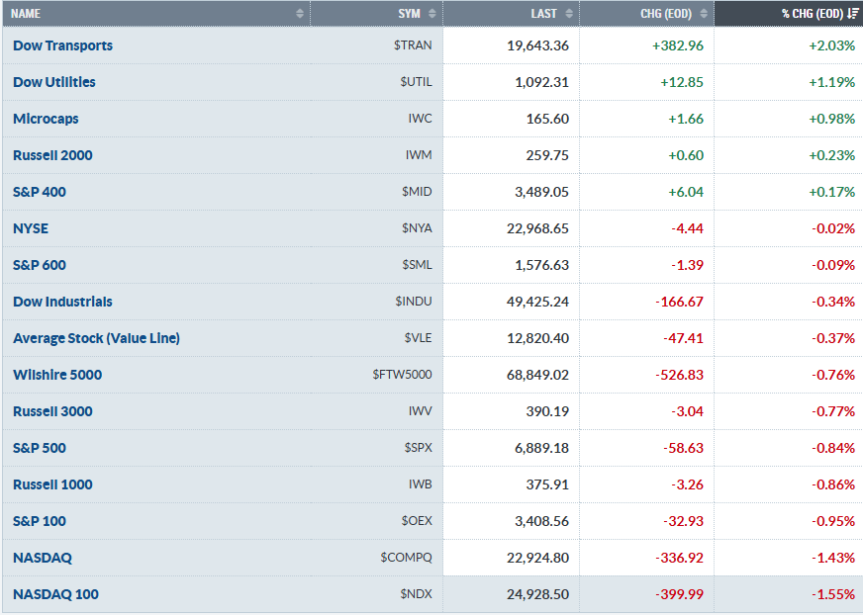Click the SYM column sort arrows
Image resolution: width=863 pixels, height=615 pixels.
click(432, 14)
